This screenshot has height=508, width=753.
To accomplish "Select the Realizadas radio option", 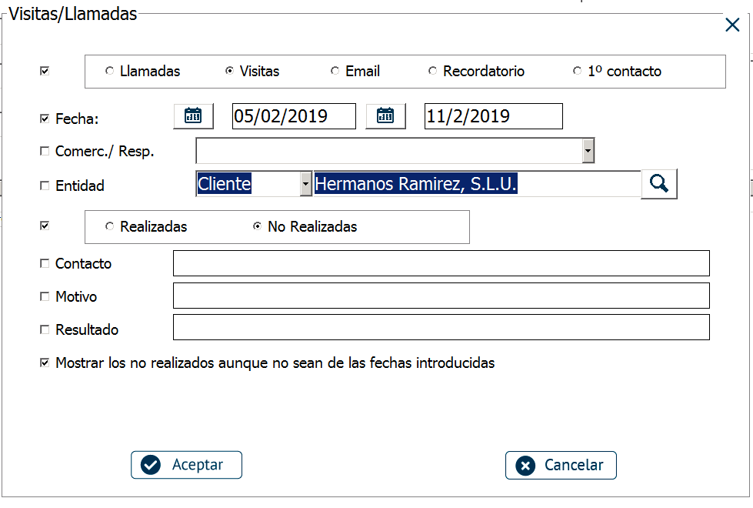I will click(x=109, y=227).
